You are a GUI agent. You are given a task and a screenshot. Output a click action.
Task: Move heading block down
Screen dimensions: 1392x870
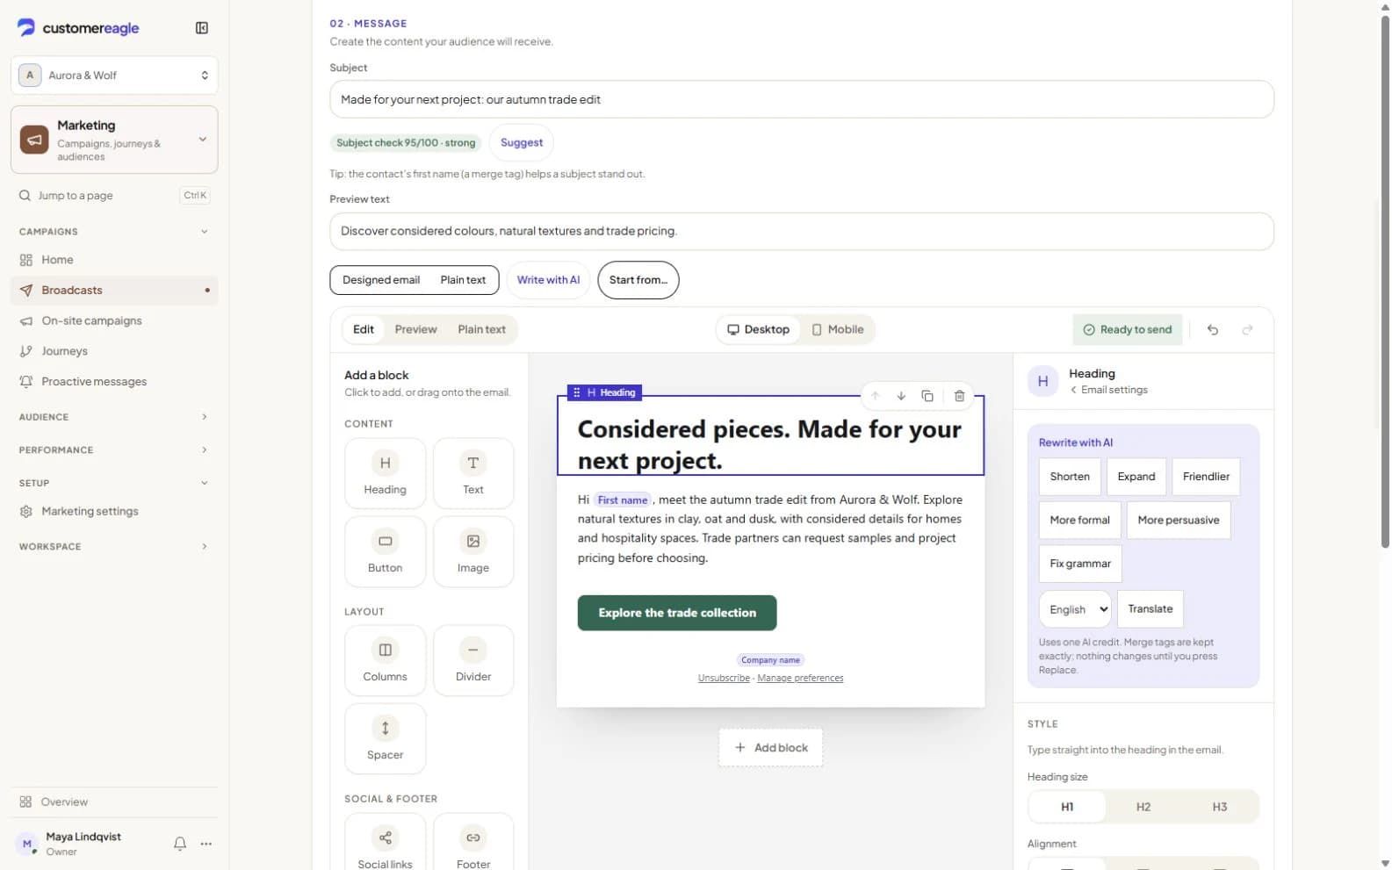tap(901, 396)
